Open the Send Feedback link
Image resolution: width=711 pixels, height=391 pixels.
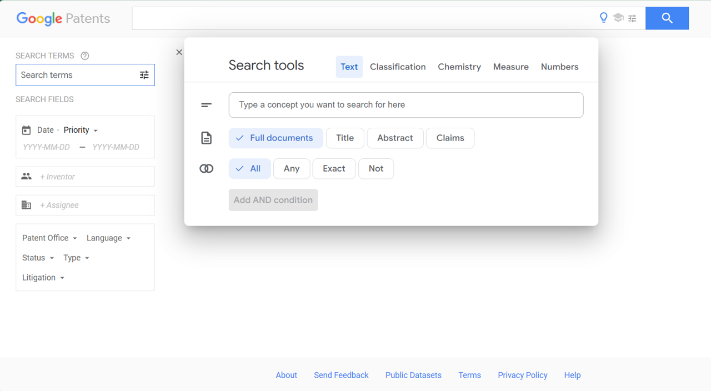click(341, 375)
